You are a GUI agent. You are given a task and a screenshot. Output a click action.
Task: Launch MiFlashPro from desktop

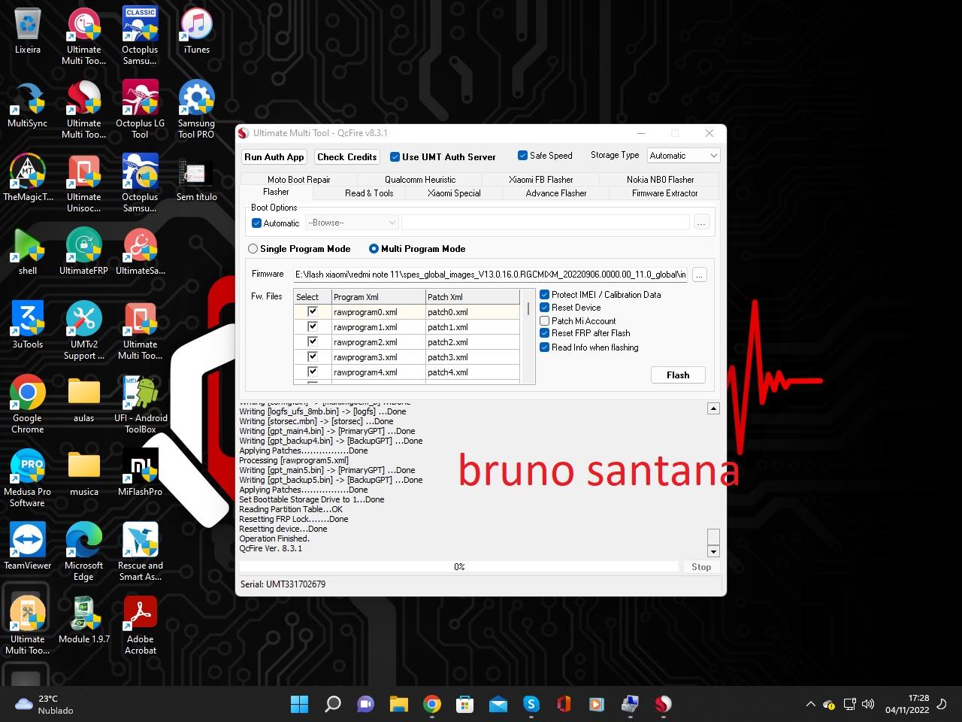(x=140, y=473)
